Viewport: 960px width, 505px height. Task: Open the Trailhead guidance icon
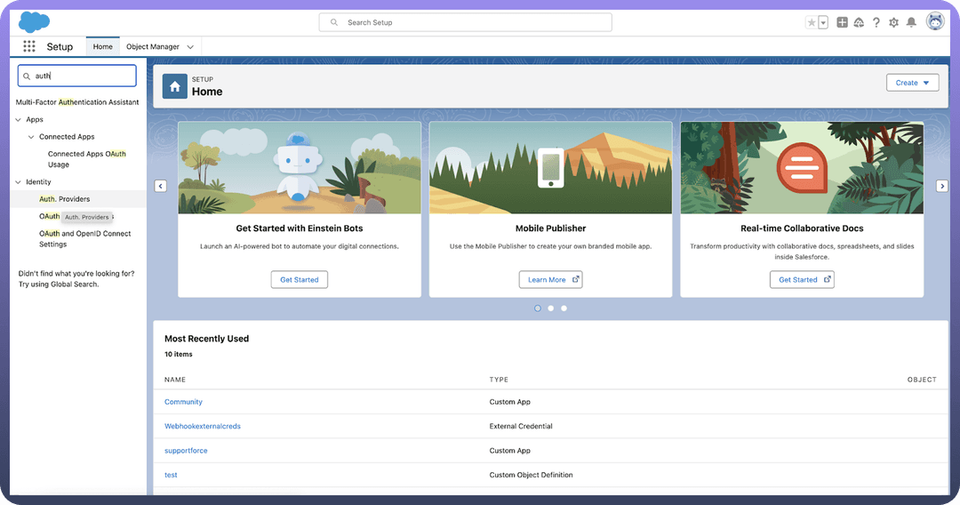coord(859,22)
